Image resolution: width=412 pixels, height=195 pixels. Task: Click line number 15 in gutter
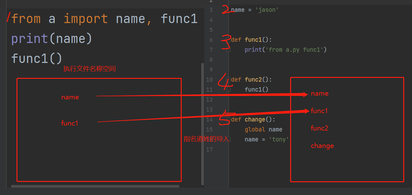click(209, 129)
